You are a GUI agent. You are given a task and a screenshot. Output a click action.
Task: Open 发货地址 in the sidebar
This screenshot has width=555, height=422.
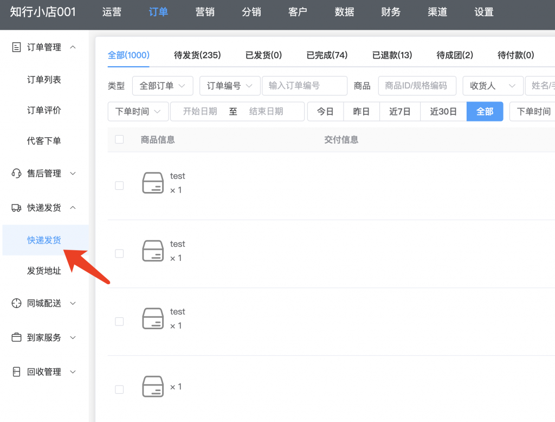point(44,271)
